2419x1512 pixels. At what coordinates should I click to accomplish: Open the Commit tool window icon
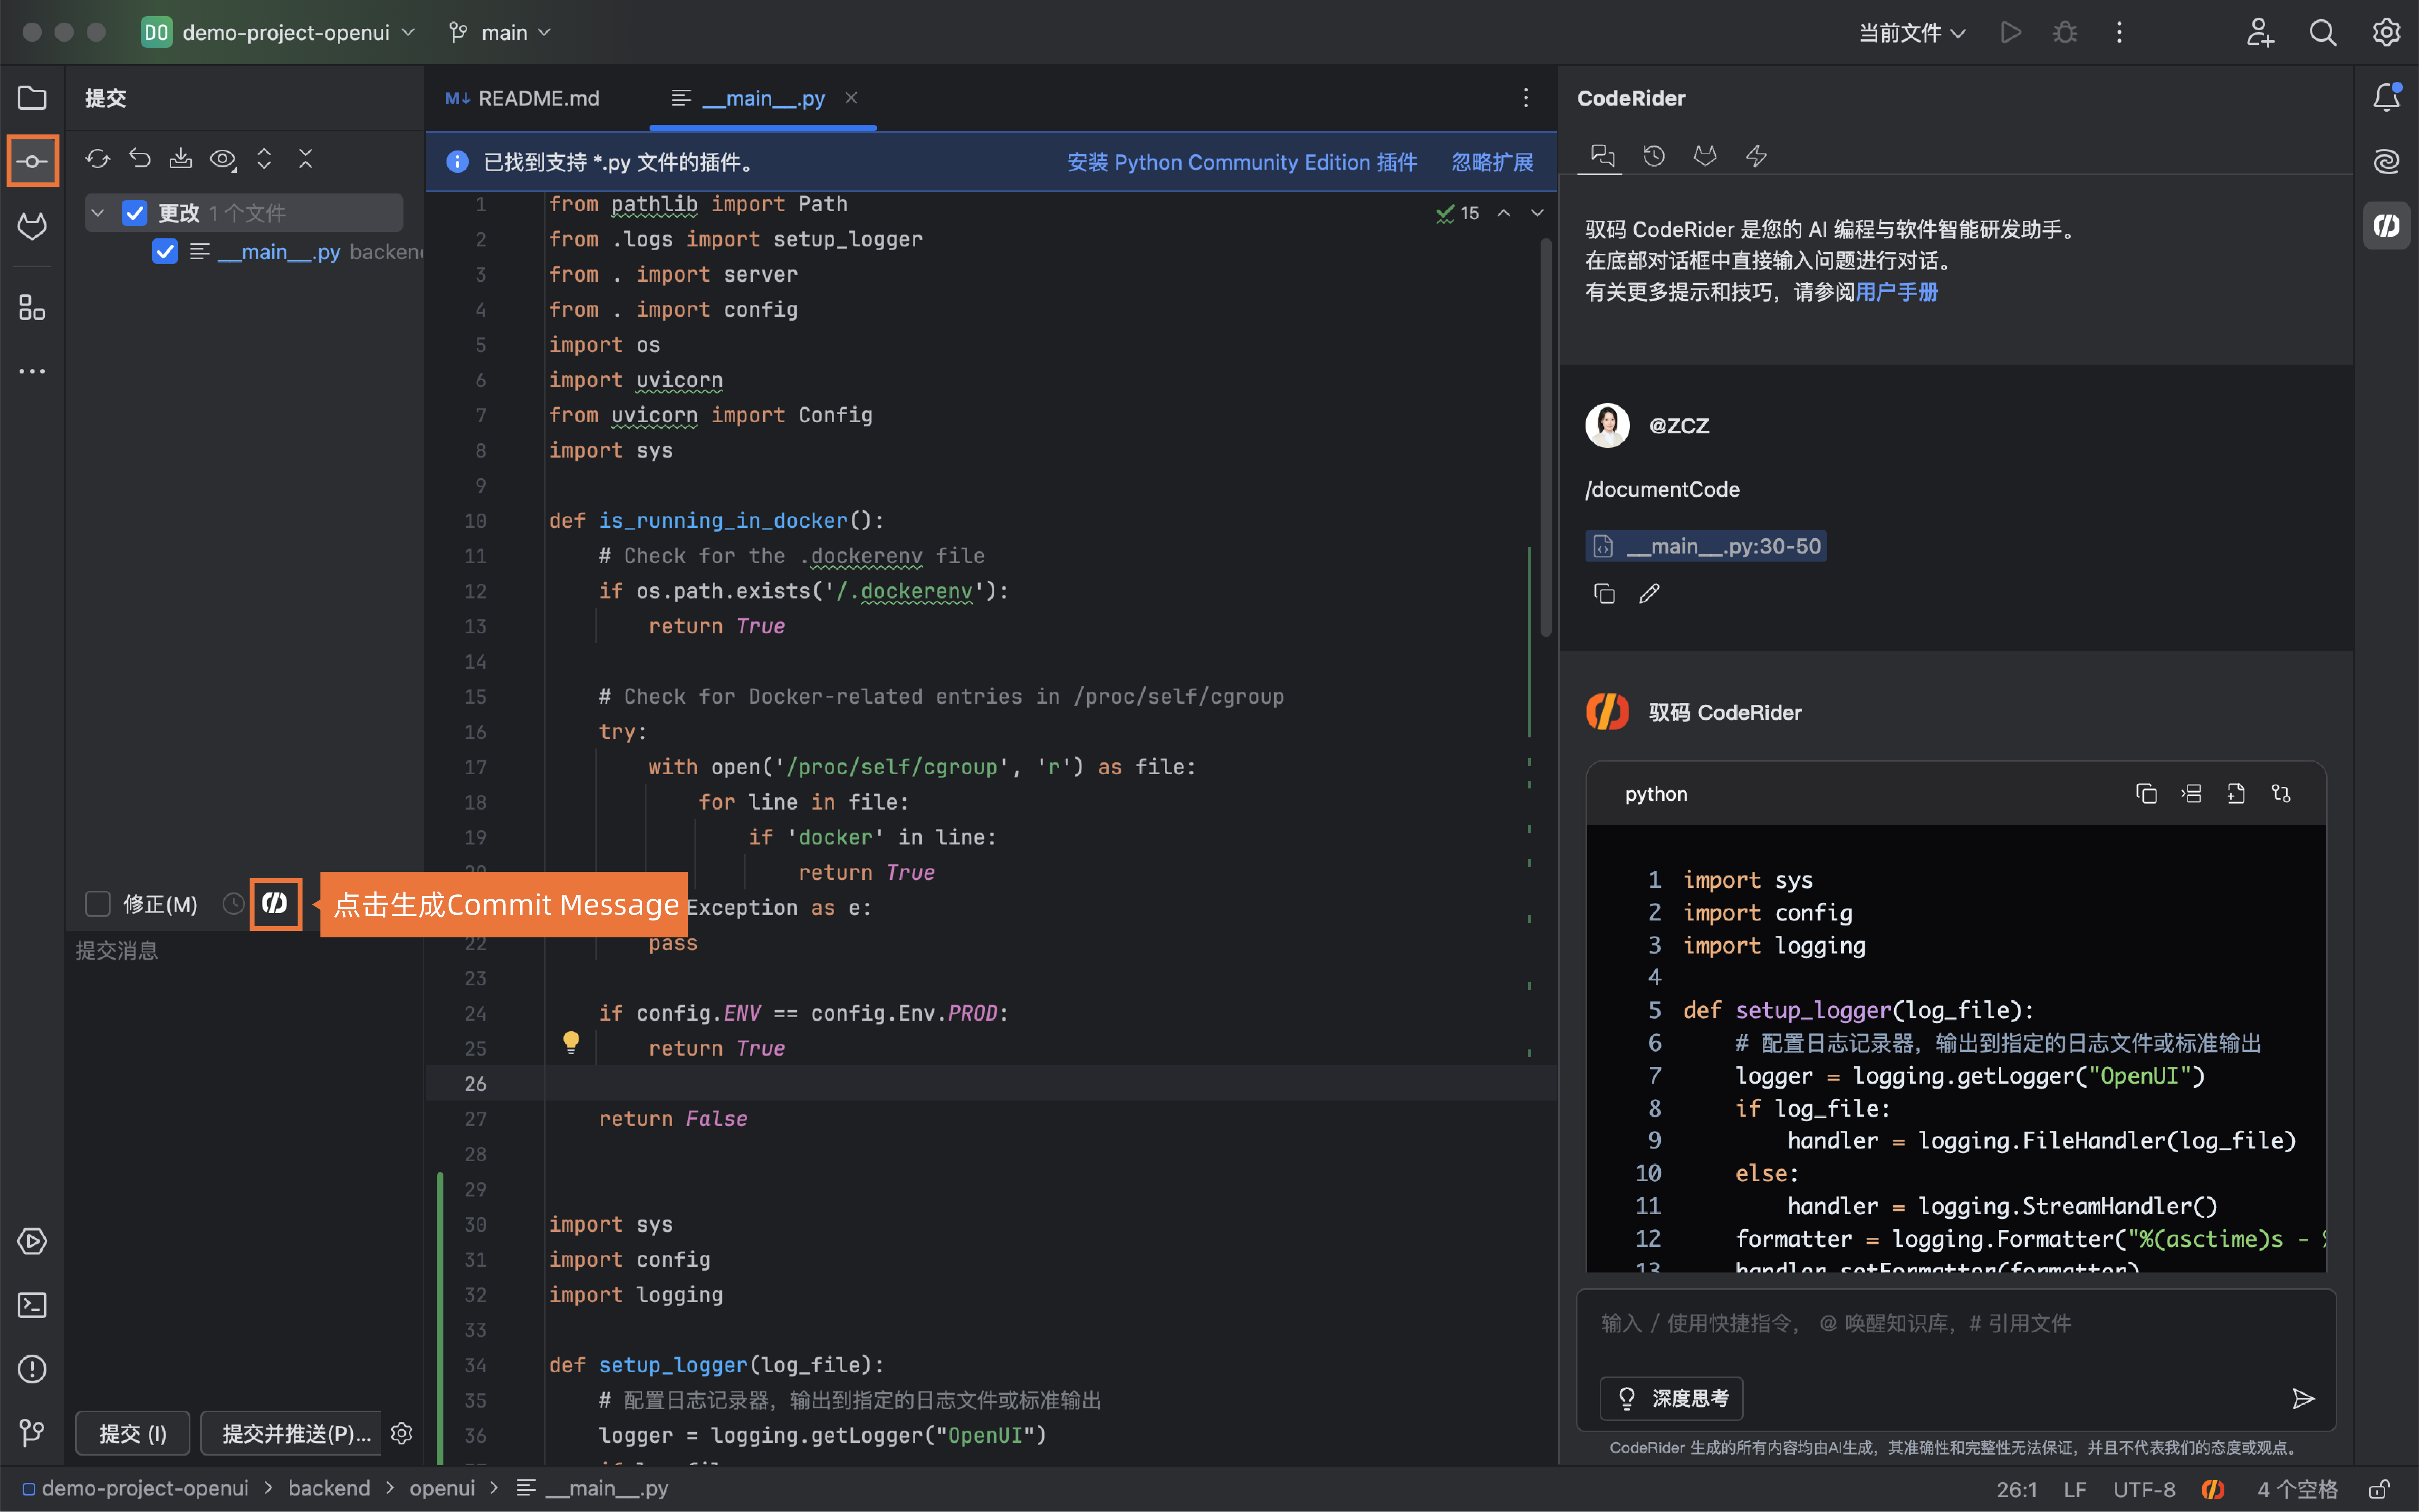click(x=32, y=161)
